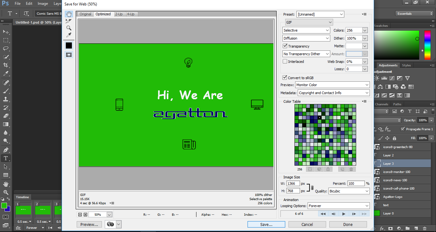Image resolution: width=436 pixels, height=232 pixels.
Task: Add eyedropper color to Color Table
Action: pyautogui.click(x=342, y=169)
